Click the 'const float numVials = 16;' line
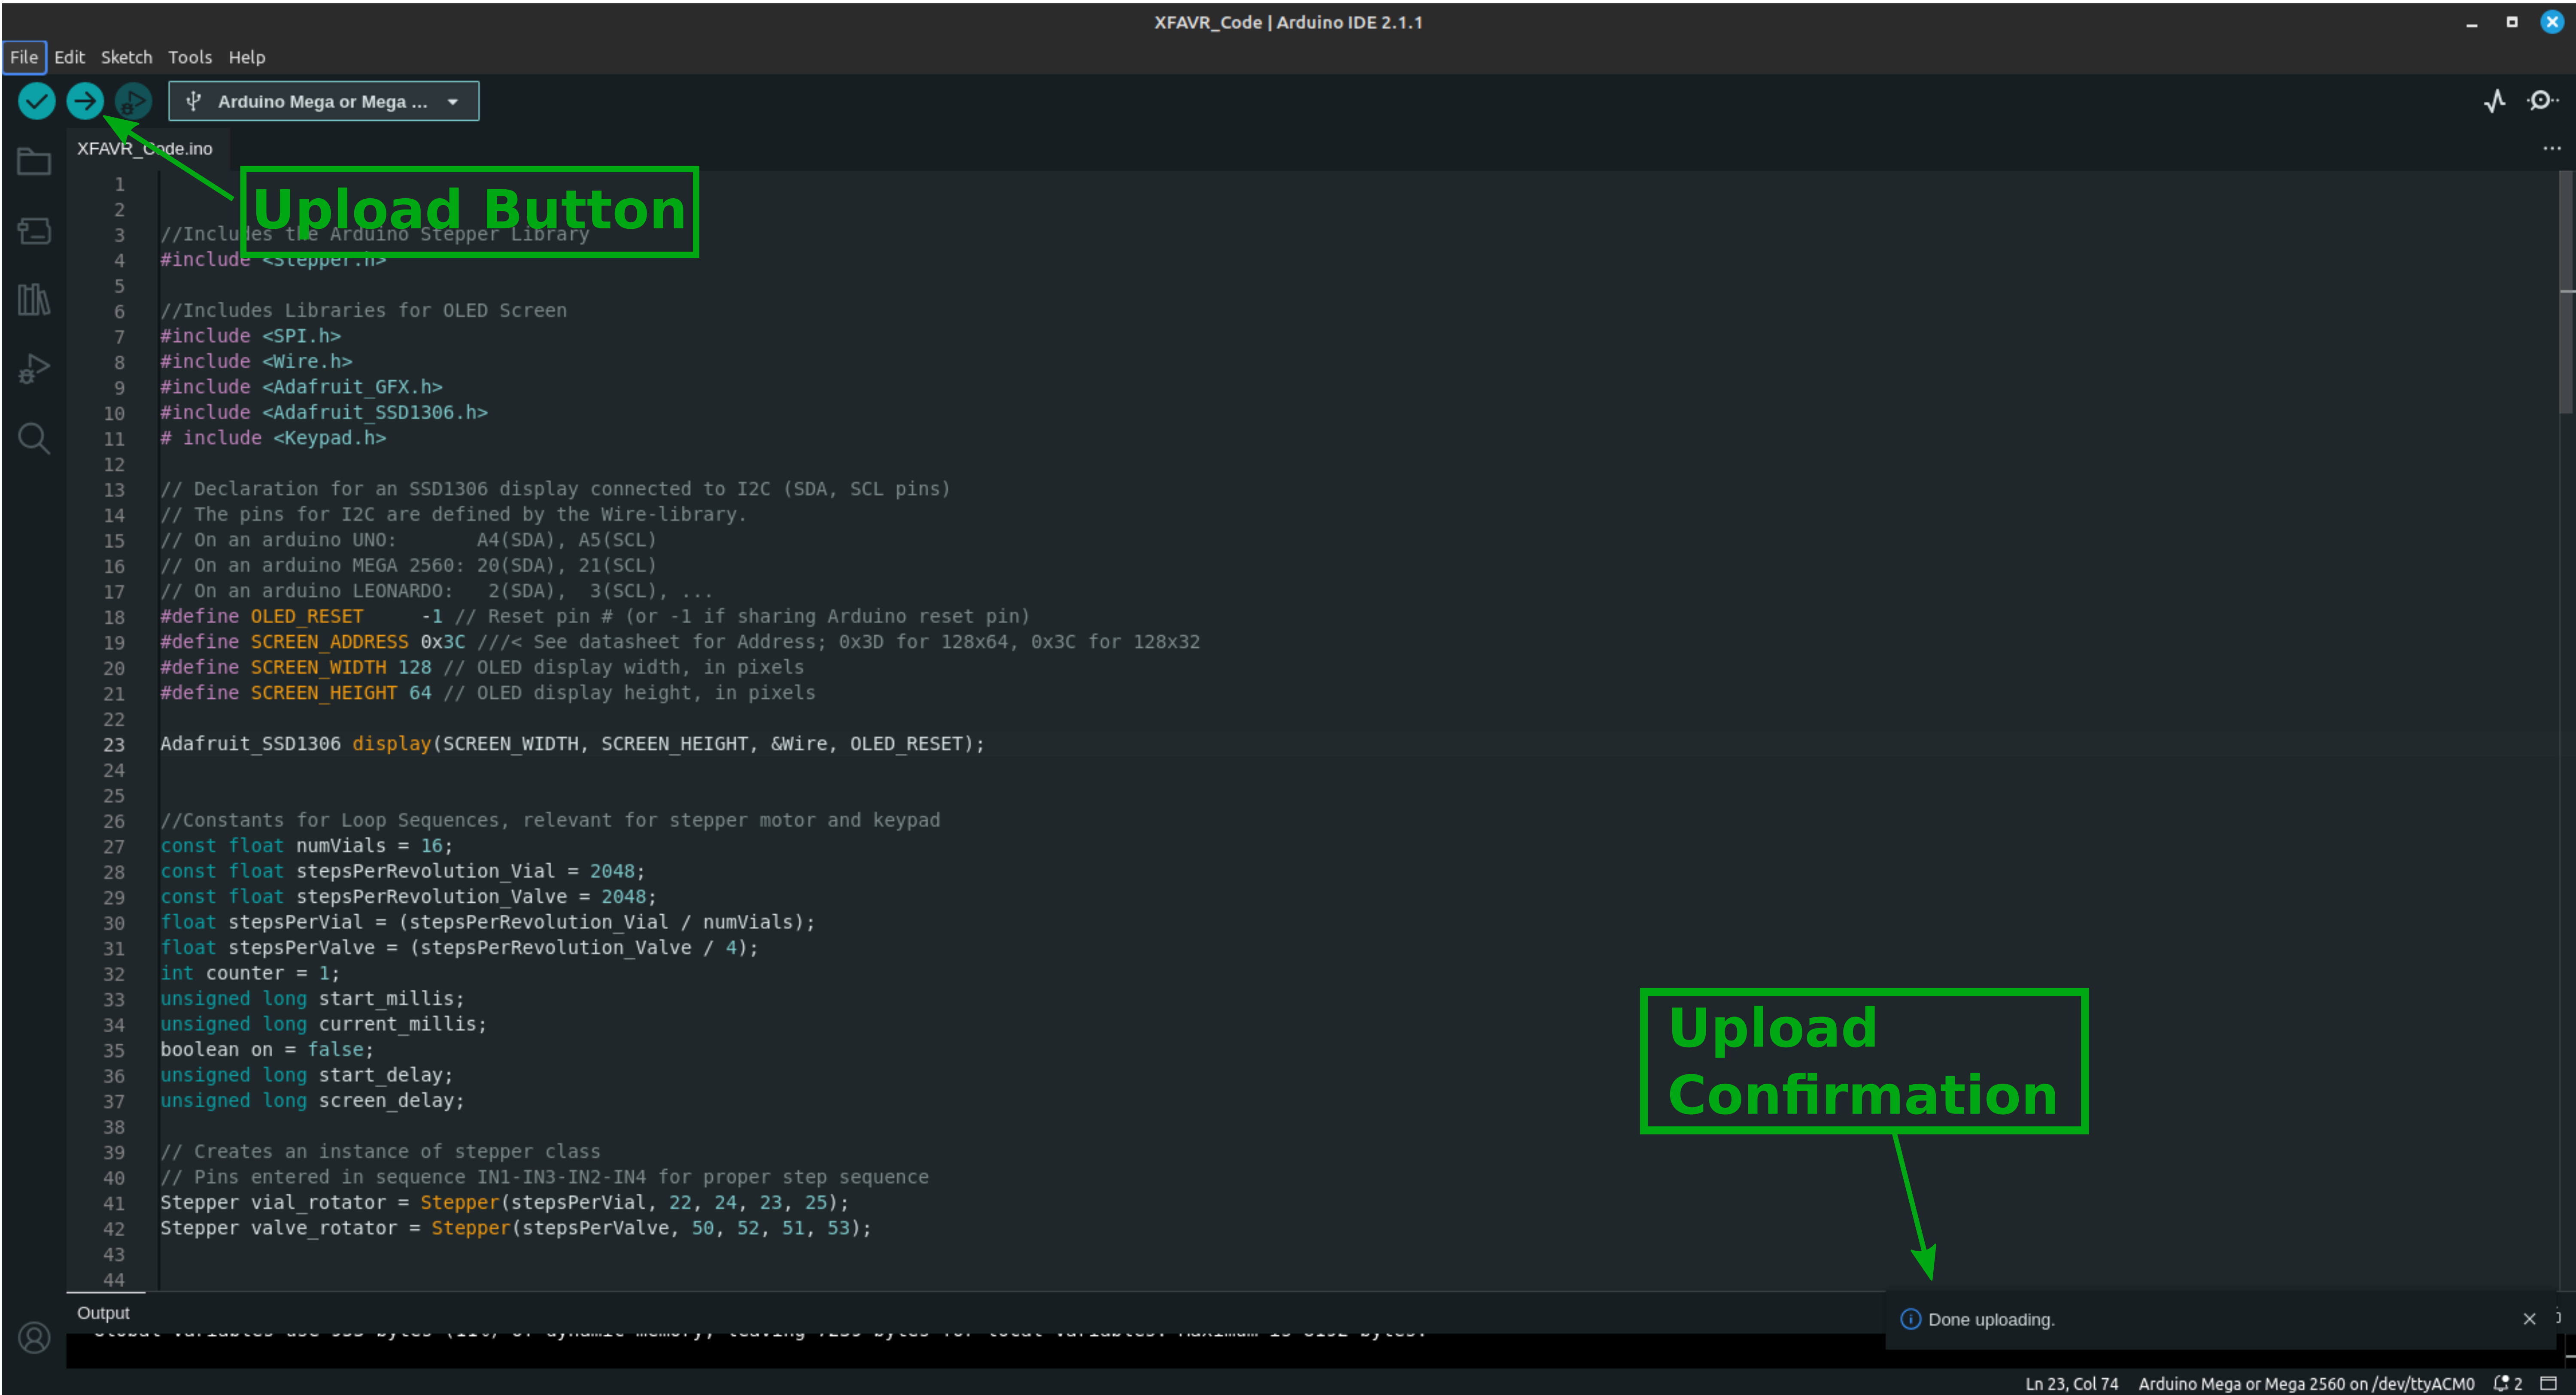The image size is (2576, 1395). (x=306, y=846)
